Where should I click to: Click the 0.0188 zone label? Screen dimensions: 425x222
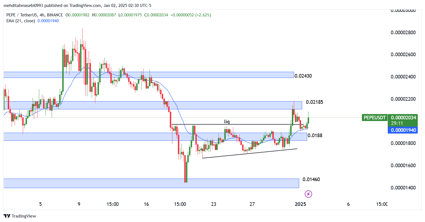pyautogui.click(x=315, y=135)
